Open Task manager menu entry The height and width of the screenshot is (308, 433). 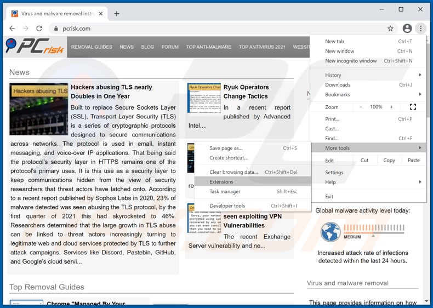(x=225, y=191)
